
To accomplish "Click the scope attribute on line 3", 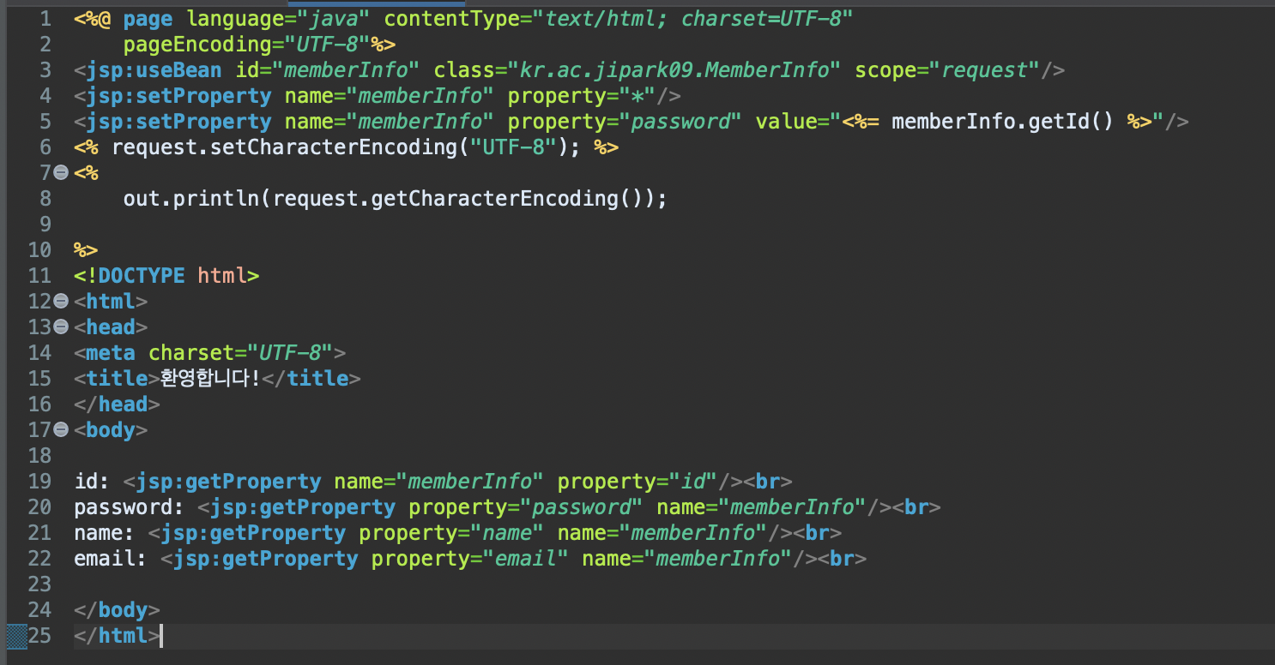I will [885, 69].
